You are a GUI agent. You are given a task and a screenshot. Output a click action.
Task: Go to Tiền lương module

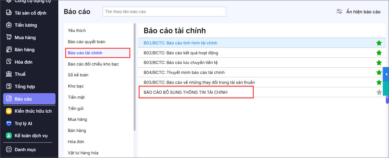pyautogui.click(x=26, y=25)
